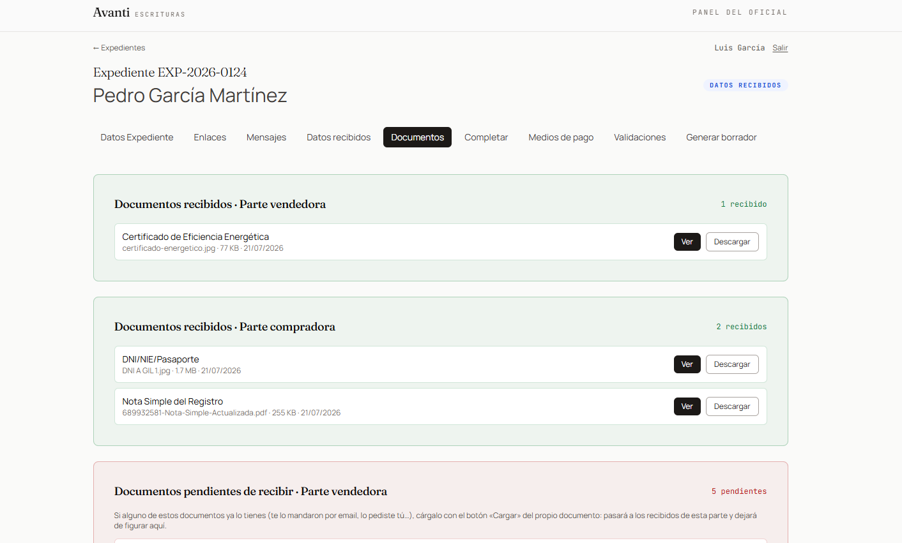This screenshot has width=902, height=543.
Task: View the DNI/NIE/Pasaporte document
Action: 687,364
